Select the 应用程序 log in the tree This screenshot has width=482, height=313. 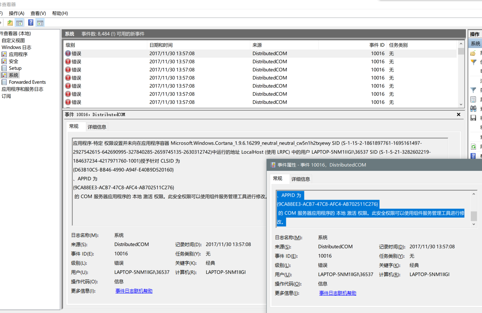(x=18, y=54)
